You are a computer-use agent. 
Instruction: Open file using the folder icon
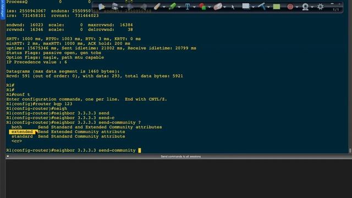click(x=102, y=7)
